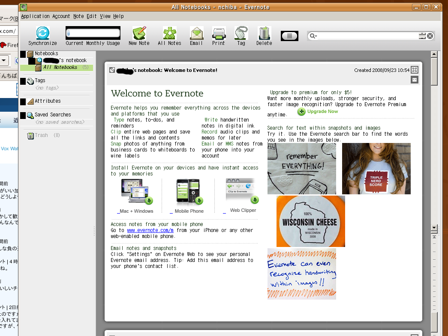Image resolution: width=448 pixels, height=336 pixels.
Task: Select the user's notebook entry
Action: (61, 60)
